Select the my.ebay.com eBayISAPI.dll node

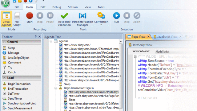pyautogui.click(x=94, y=92)
